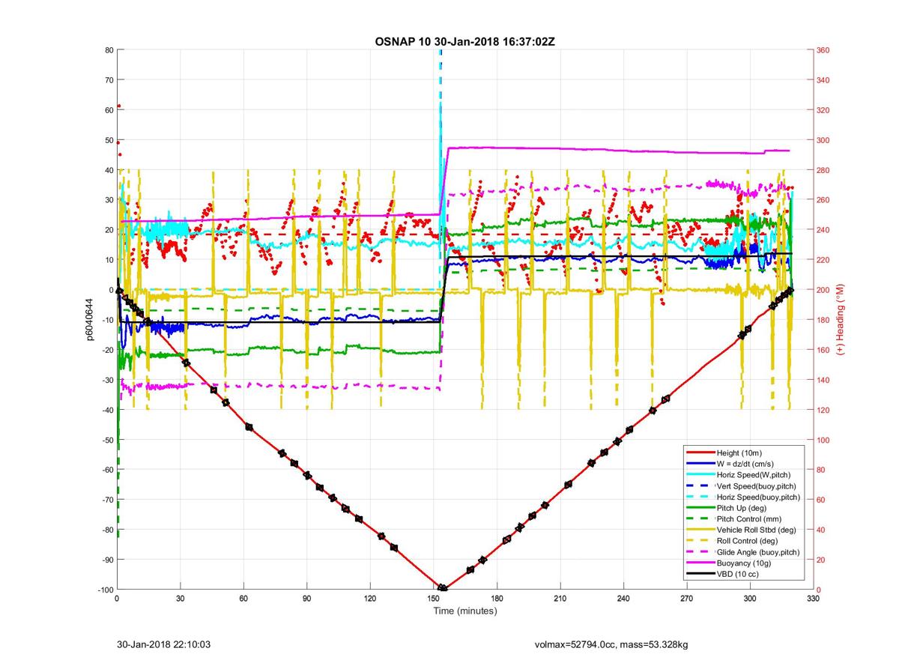Click the x-axis label 'Time (minutes)'

pyautogui.click(x=464, y=611)
